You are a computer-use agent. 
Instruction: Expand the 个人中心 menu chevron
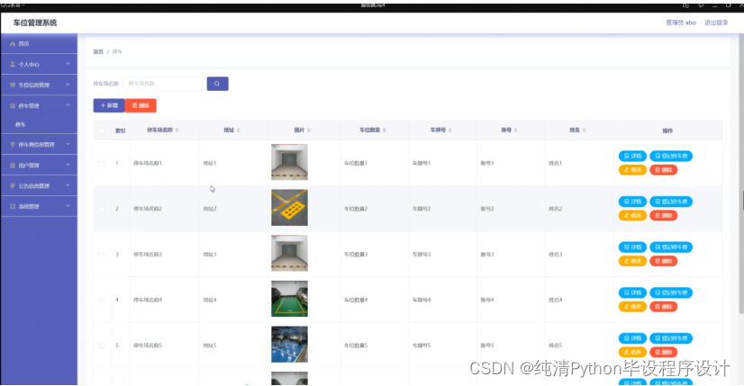click(x=68, y=64)
